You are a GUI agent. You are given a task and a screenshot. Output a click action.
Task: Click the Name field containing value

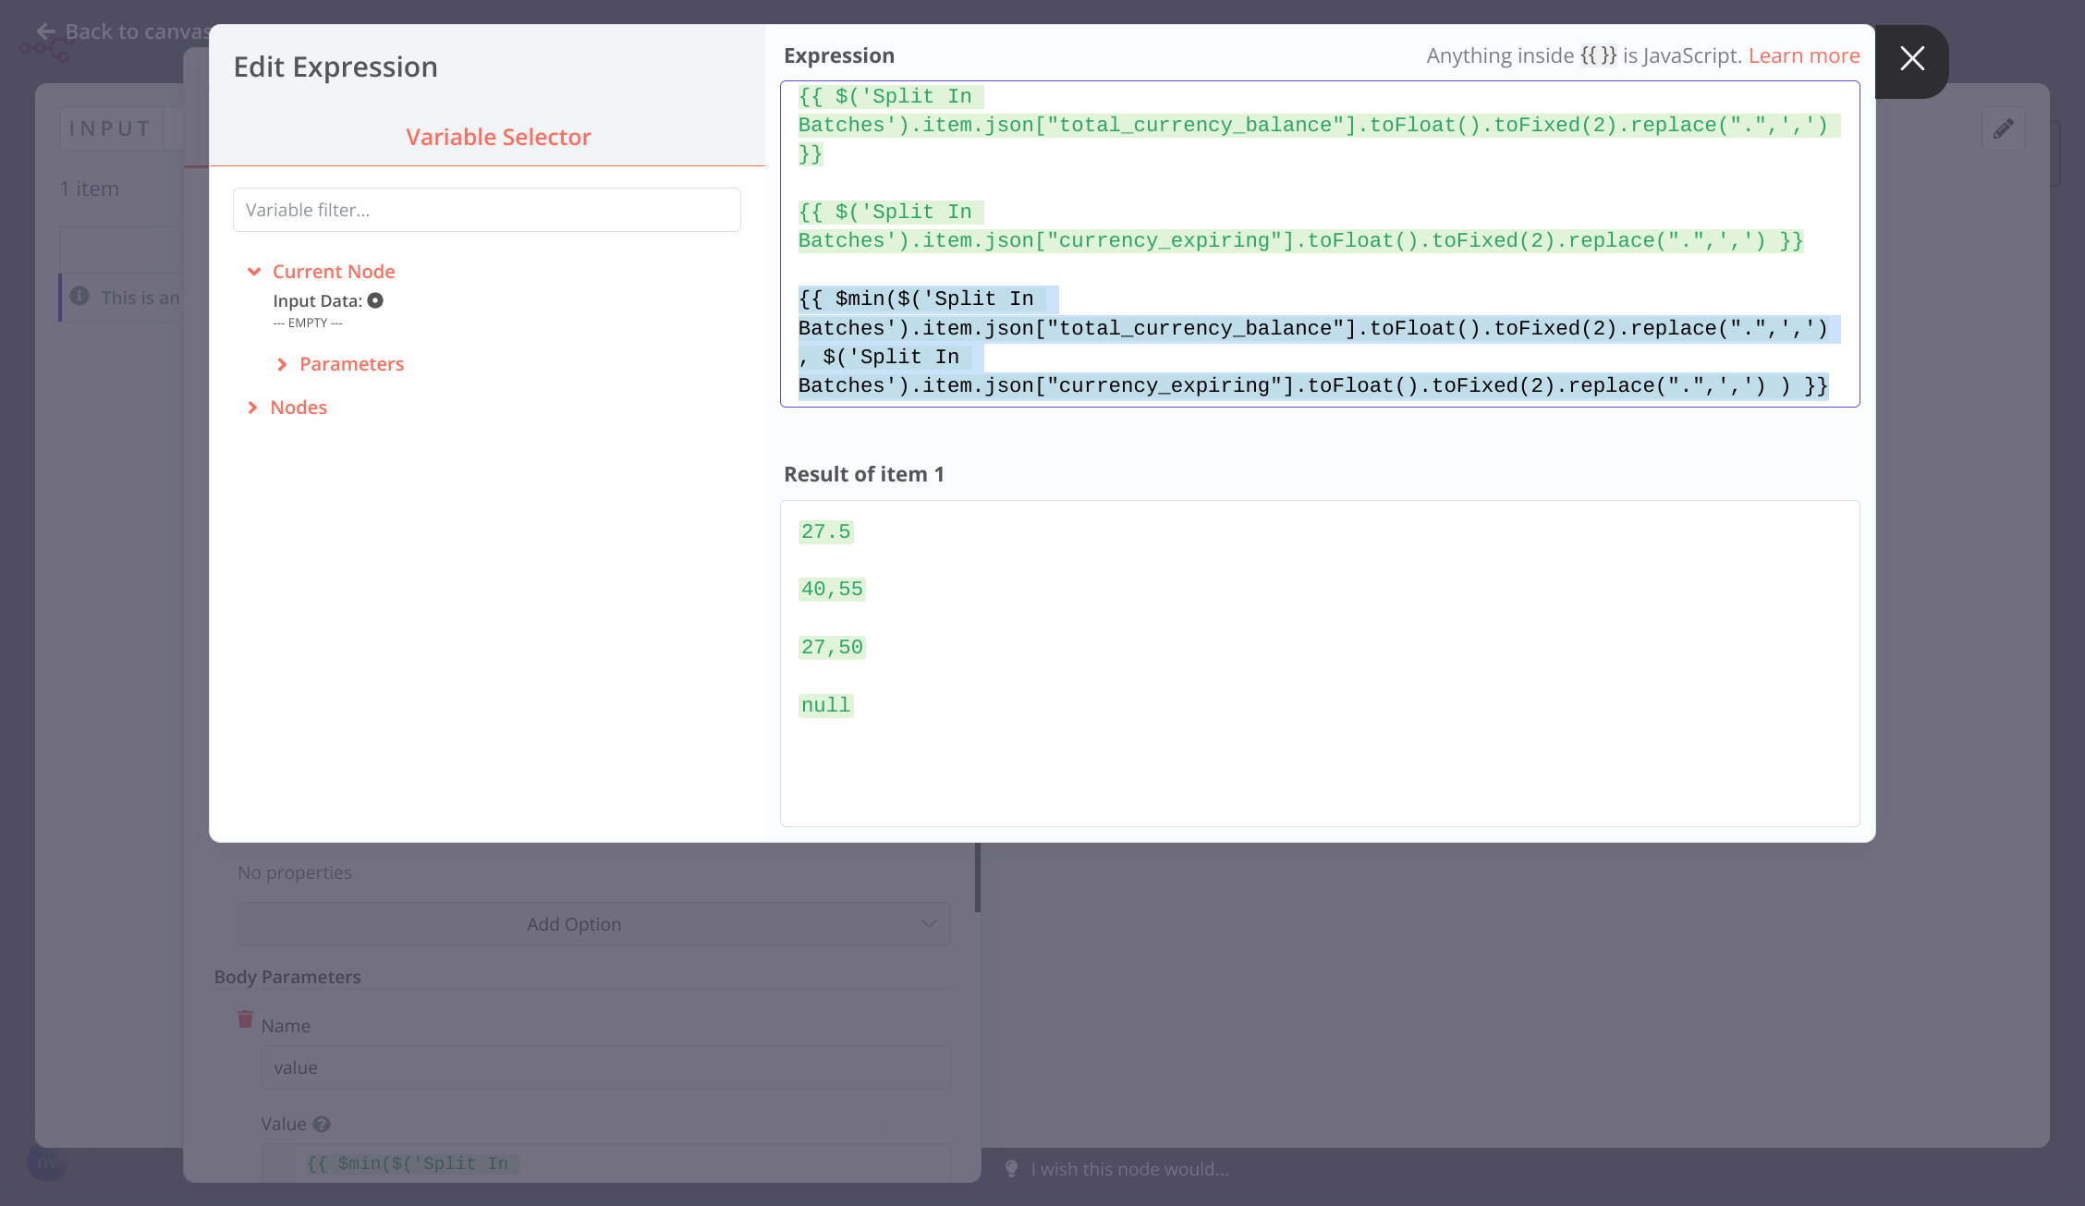[605, 1067]
